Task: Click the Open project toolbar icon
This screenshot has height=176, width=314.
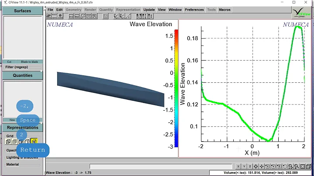Action: pyautogui.click(x=49, y=16)
